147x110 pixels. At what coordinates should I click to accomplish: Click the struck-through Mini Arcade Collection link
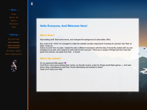click(x=14, y=47)
